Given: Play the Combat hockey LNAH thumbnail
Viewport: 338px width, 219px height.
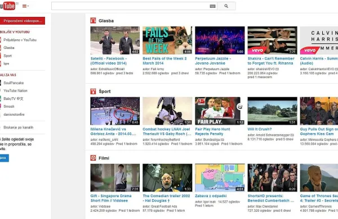Looking at the screenshot, I should 167,111.
